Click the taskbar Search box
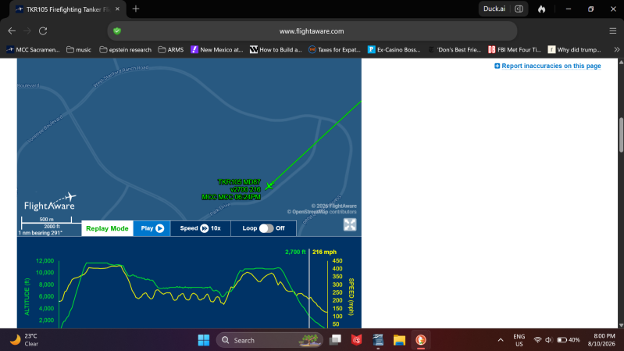The height and width of the screenshot is (351, 624). tap(269, 340)
